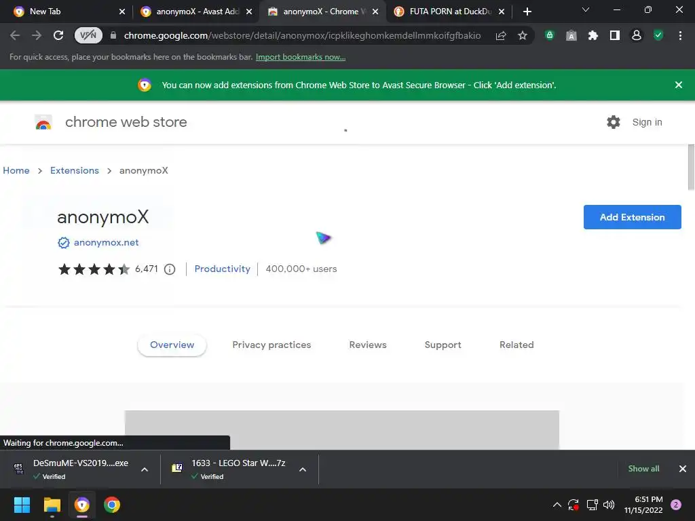Screen dimensions: 695x521
Task: Toggle the side panel icon
Action: (615, 35)
